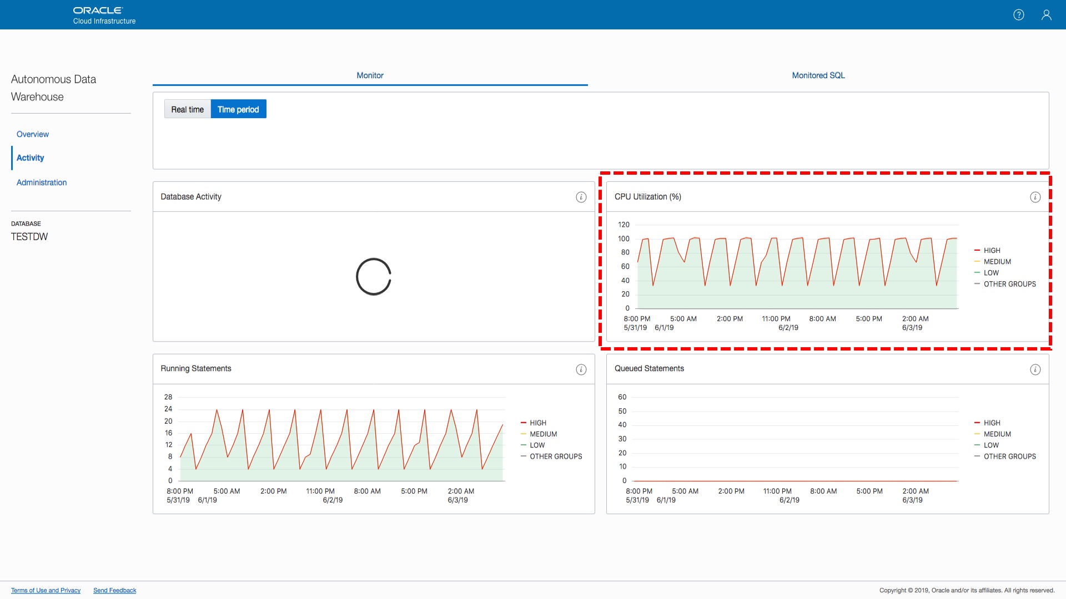Open Terms of Use and Privacy
Image resolution: width=1066 pixels, height=599 pixels.
[46, 590]
